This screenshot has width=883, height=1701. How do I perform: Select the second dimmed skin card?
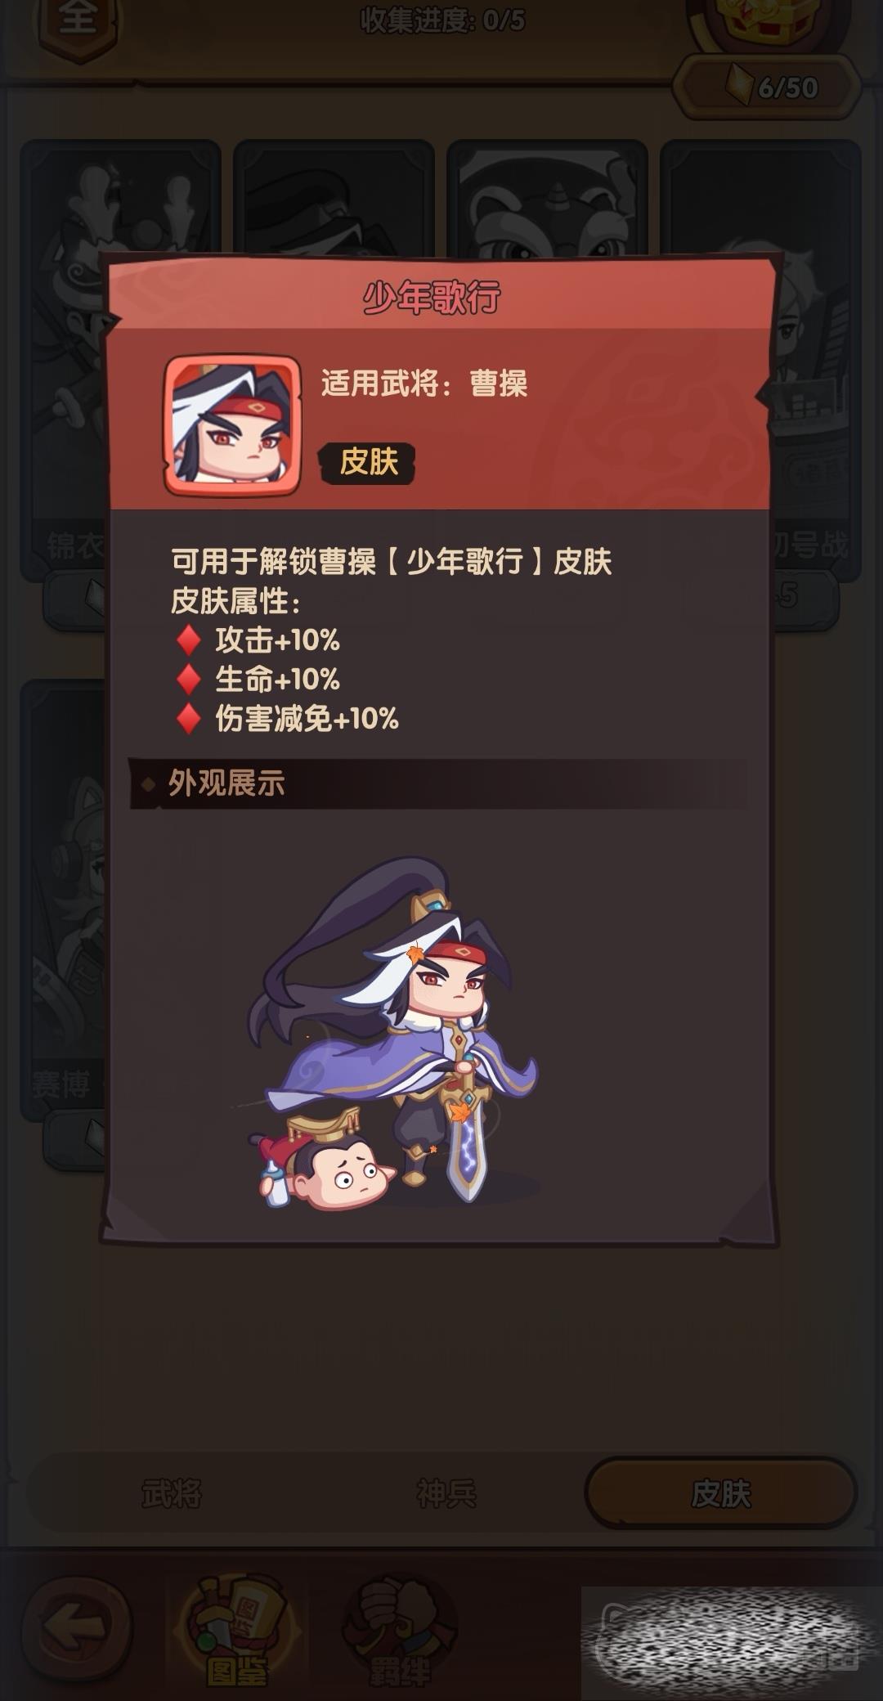(334, 196)
